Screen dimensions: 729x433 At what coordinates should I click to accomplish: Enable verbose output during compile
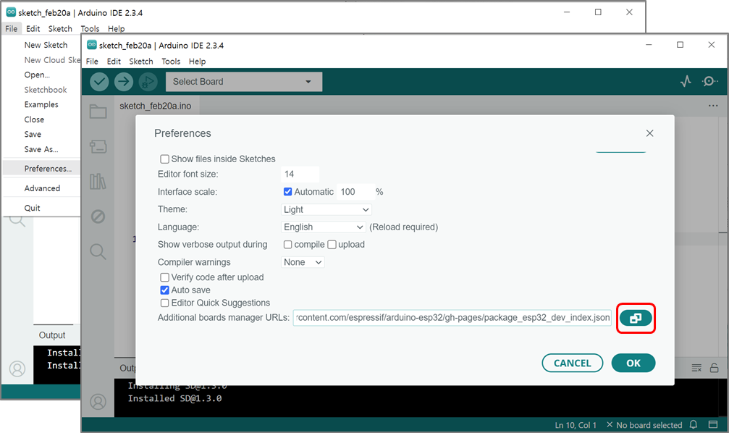(x=288, y=245)
